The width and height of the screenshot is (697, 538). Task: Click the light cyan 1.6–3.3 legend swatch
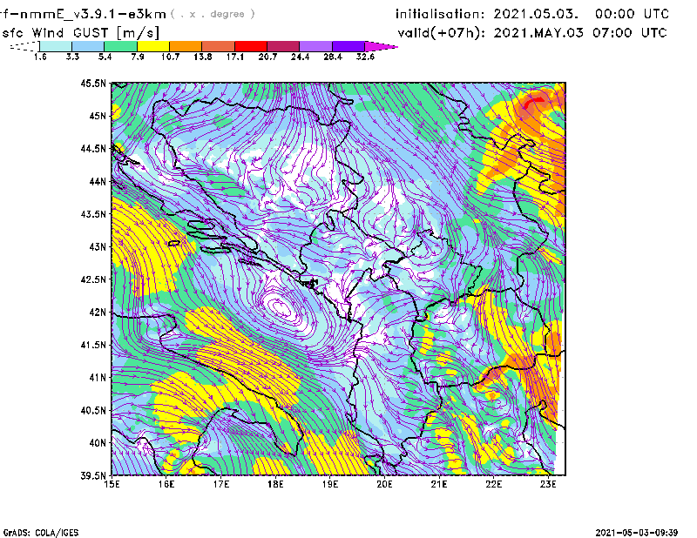click(56, 46)
